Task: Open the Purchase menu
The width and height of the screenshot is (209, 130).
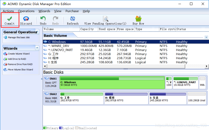Action: 72,11
